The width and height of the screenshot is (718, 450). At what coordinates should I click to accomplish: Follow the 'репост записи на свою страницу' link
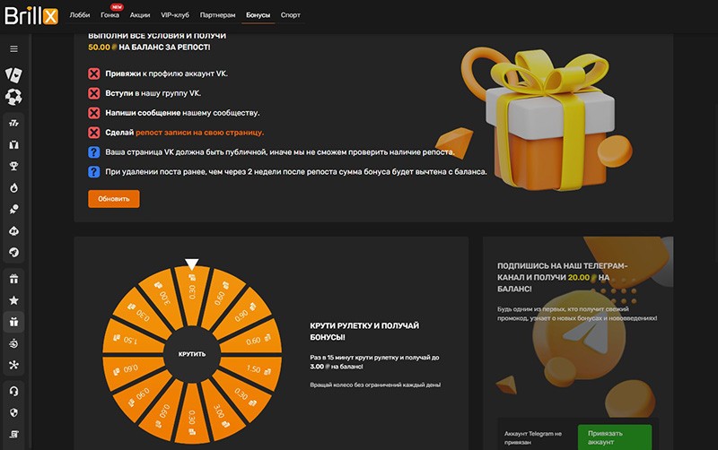point(199,133)
